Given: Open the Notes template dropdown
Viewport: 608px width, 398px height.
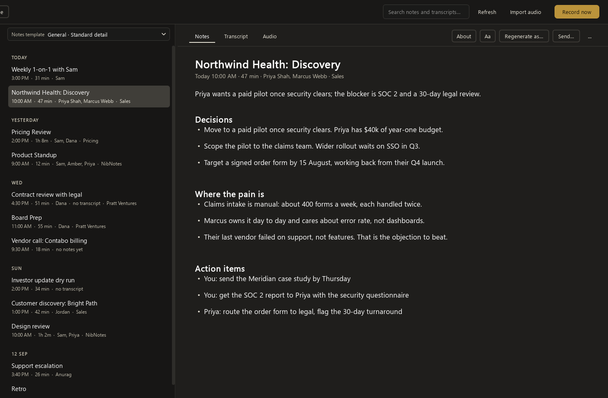Looking at the screenshot, I should click(88, 35).
